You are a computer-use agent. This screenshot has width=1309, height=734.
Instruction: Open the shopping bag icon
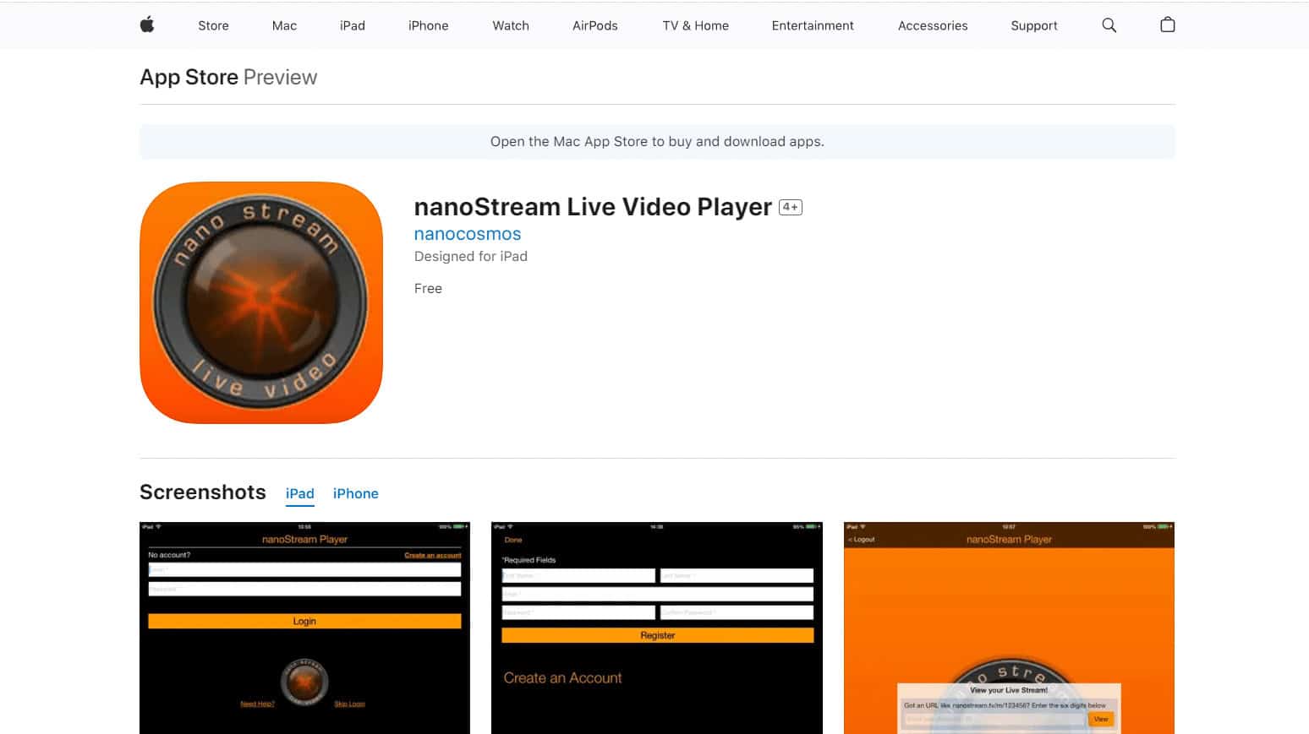point(1167,25)
